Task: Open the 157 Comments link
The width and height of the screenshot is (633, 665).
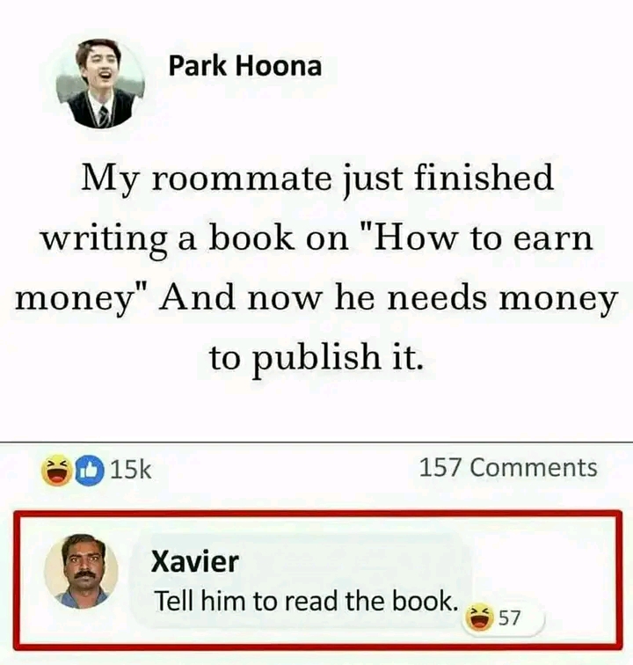Action: (508, 468)
